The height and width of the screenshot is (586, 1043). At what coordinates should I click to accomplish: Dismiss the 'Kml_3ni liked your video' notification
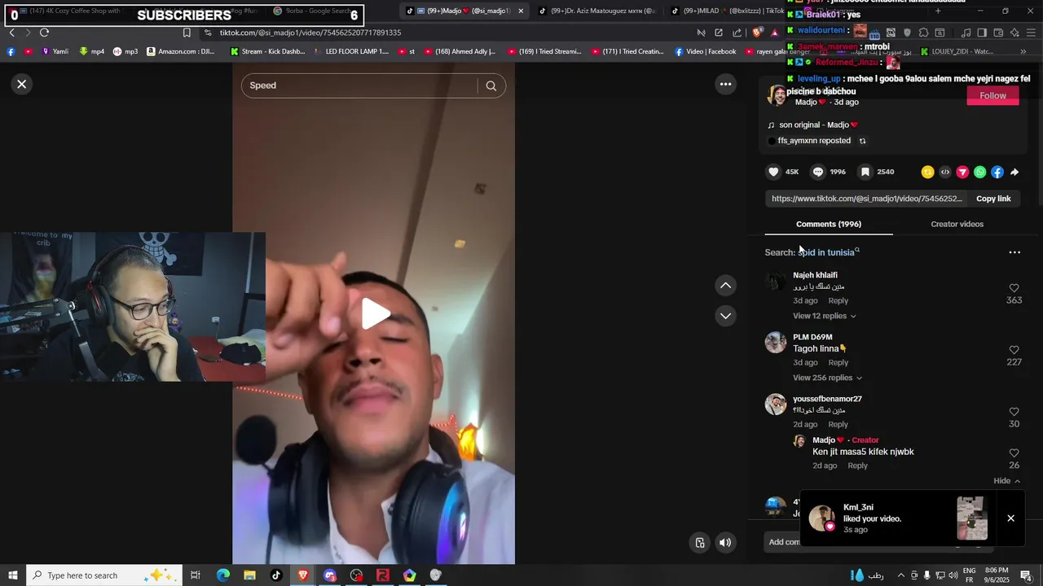1010,518
